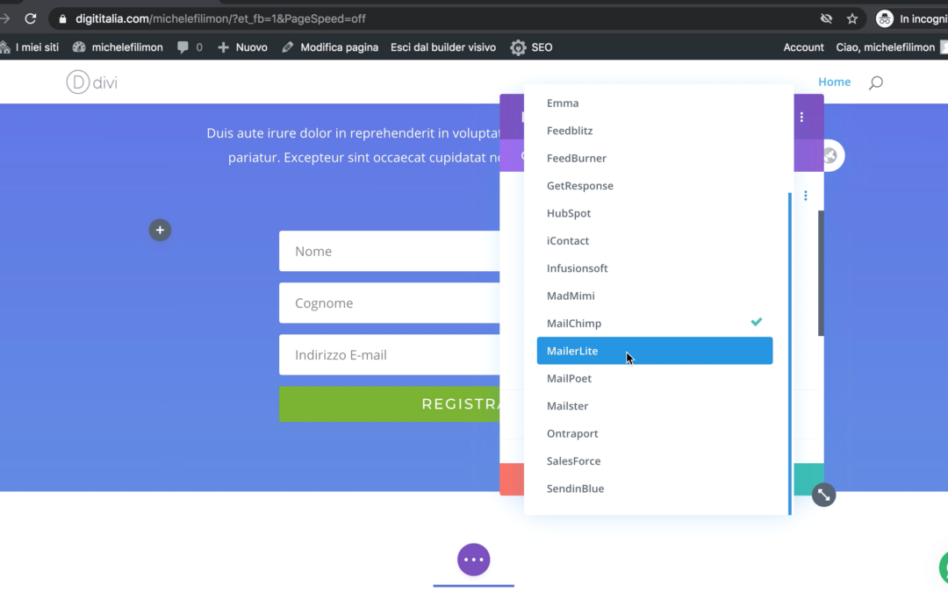Image resolution: width=948 pixels, height=592 pixels.
Task: Open the comments bubble icon in the admin bar
Action: (183, 47)
